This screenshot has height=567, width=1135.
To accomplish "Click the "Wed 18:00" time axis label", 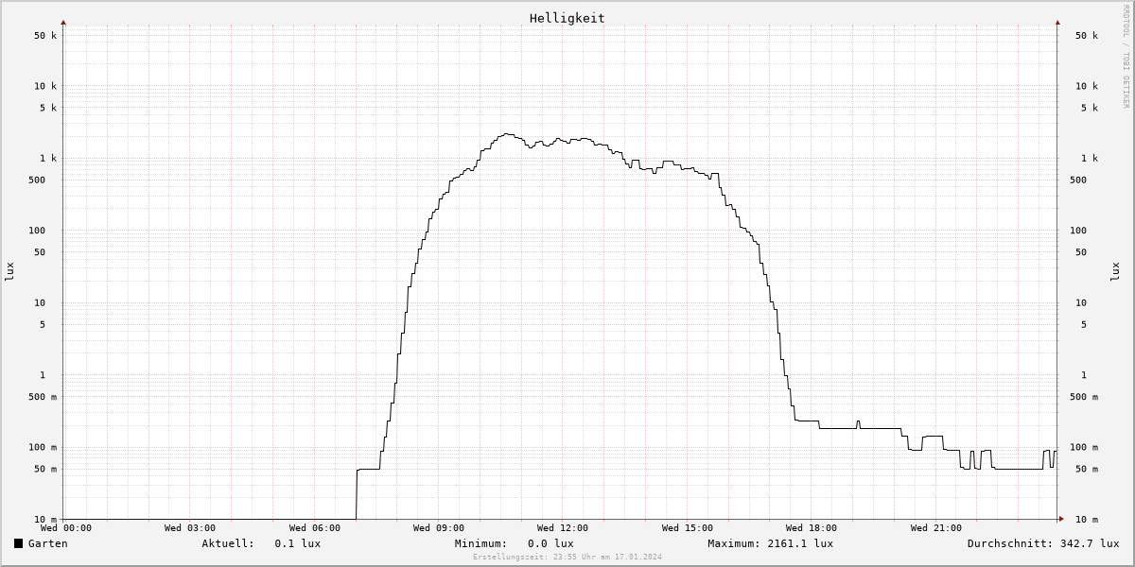I will click(812, 528).
